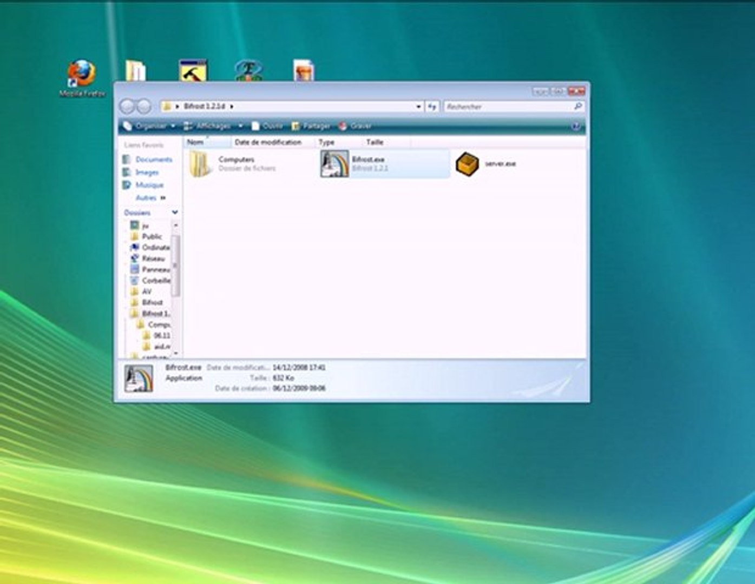Viewport: 755px width, 584px height.
Task: Go forward with the Explorer forward arrow
Action: click(x=143, y=107)
